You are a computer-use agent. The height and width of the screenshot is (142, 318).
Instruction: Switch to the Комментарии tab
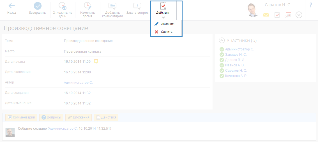[21, 117]
